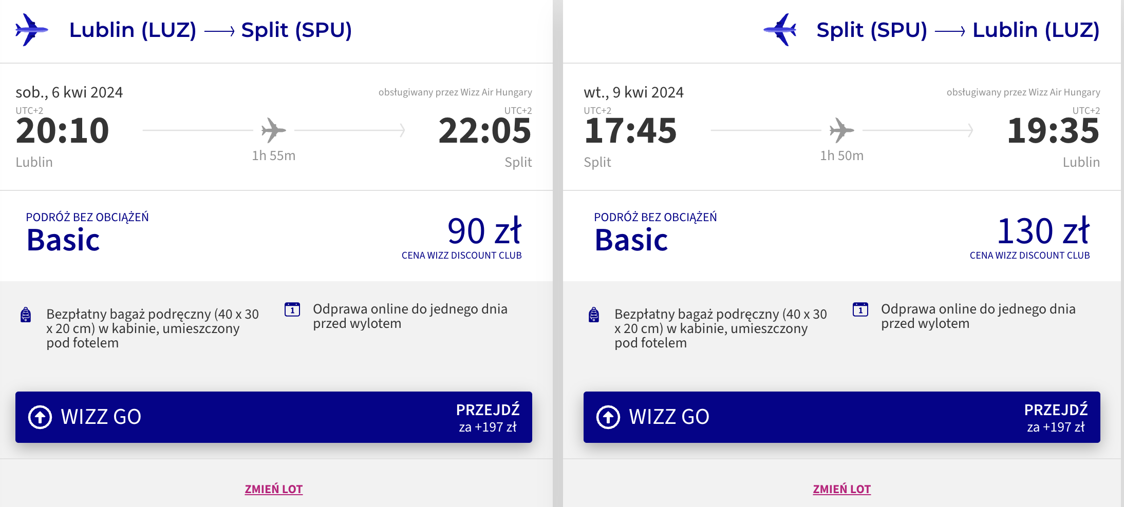Click ZMIEŃ LOT link under Lublin–Split flight
The image size is (1124, 507).
coord(274,489)
